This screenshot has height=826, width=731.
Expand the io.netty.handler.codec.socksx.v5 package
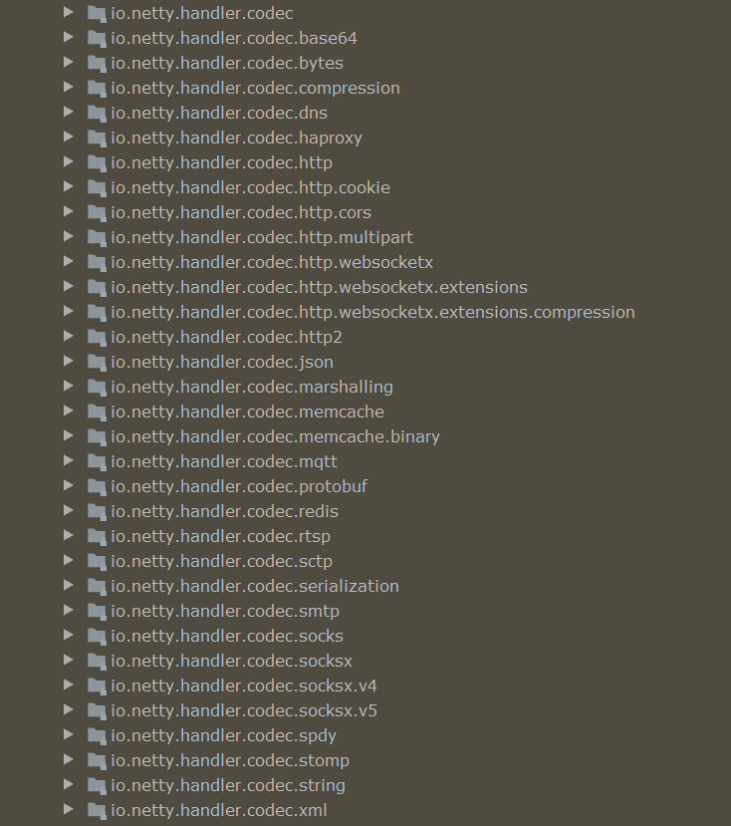(69, 710)
